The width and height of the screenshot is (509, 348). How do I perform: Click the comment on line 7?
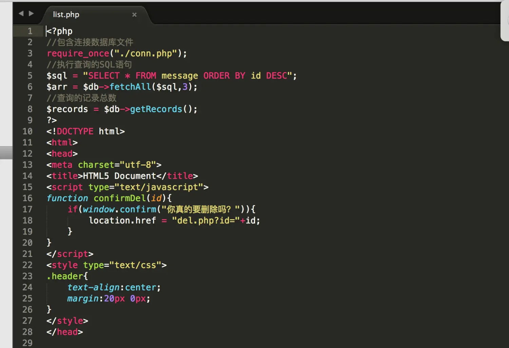81,98
